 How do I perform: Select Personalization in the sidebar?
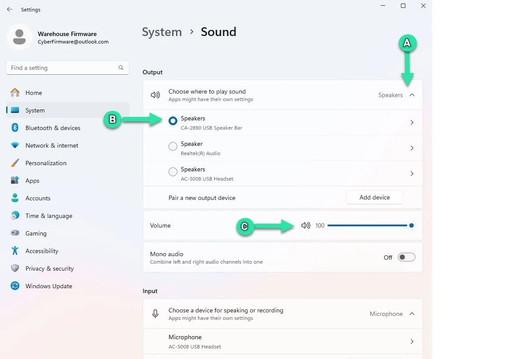click(46, 163)
